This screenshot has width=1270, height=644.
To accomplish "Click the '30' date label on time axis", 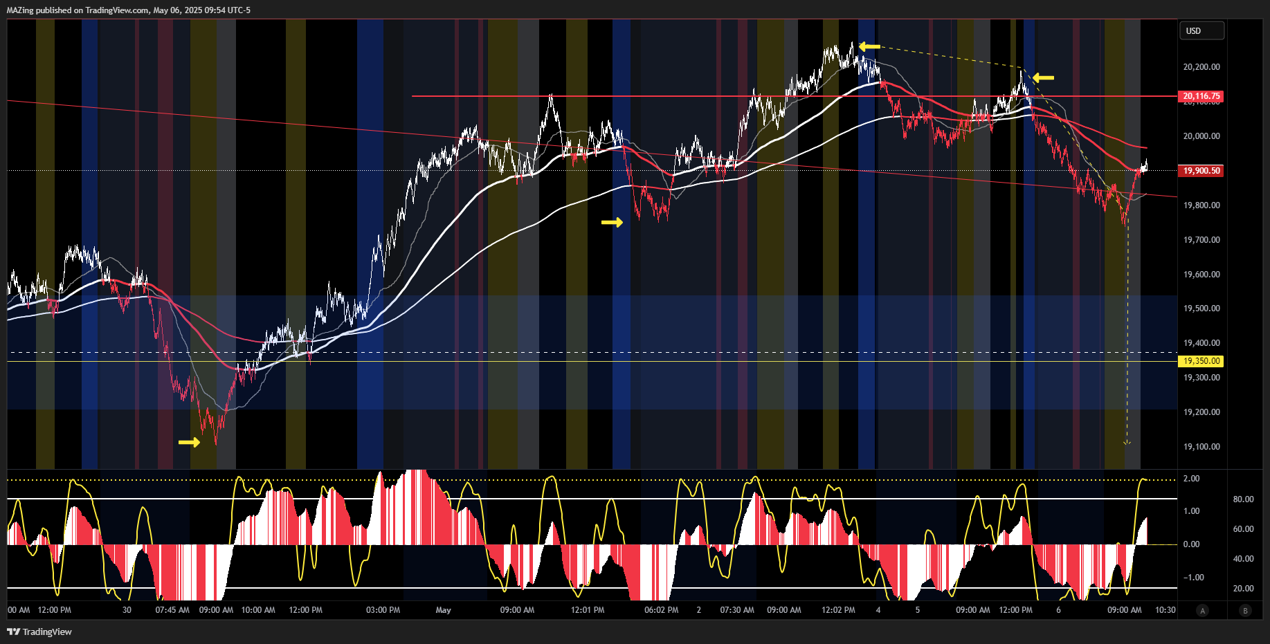I will (127, 610).
